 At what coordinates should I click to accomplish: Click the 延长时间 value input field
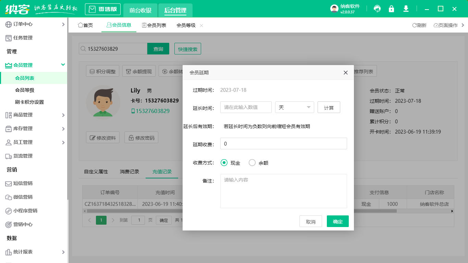246,107
